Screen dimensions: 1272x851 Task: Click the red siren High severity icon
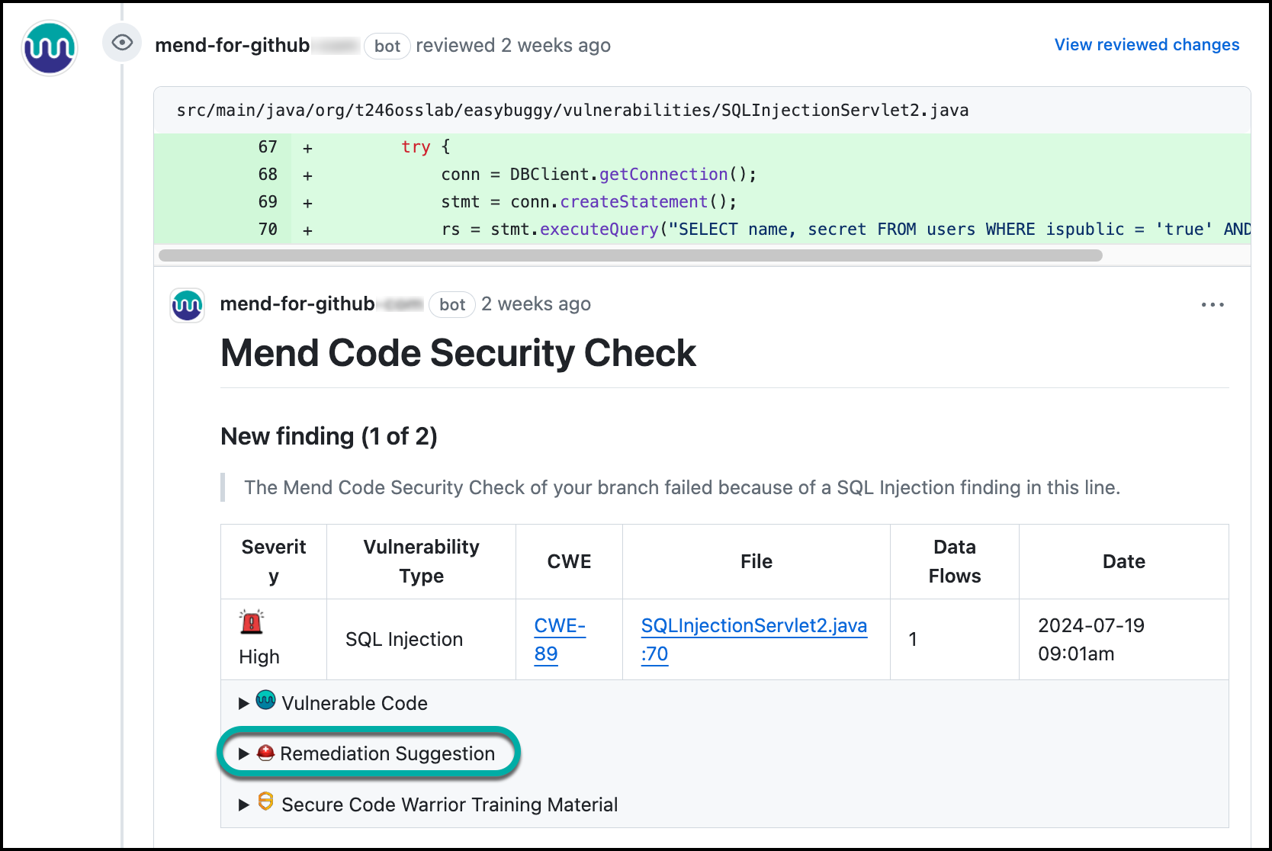pyautogui.click(x=252, y=622)
